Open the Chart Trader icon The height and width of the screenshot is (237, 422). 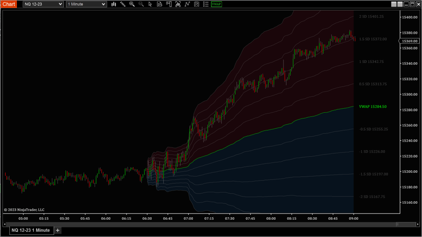click(169, 4)
